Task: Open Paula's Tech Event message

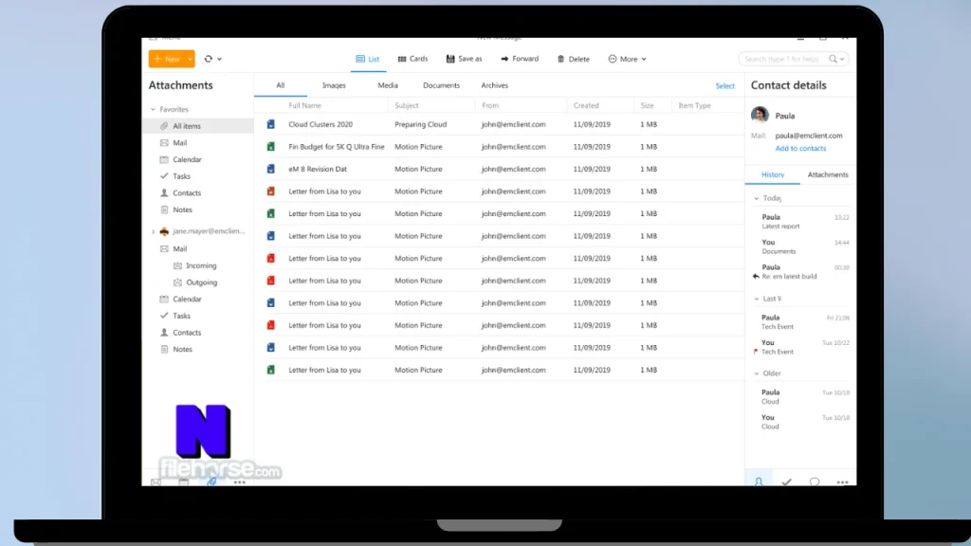Action: click(800, 322)
